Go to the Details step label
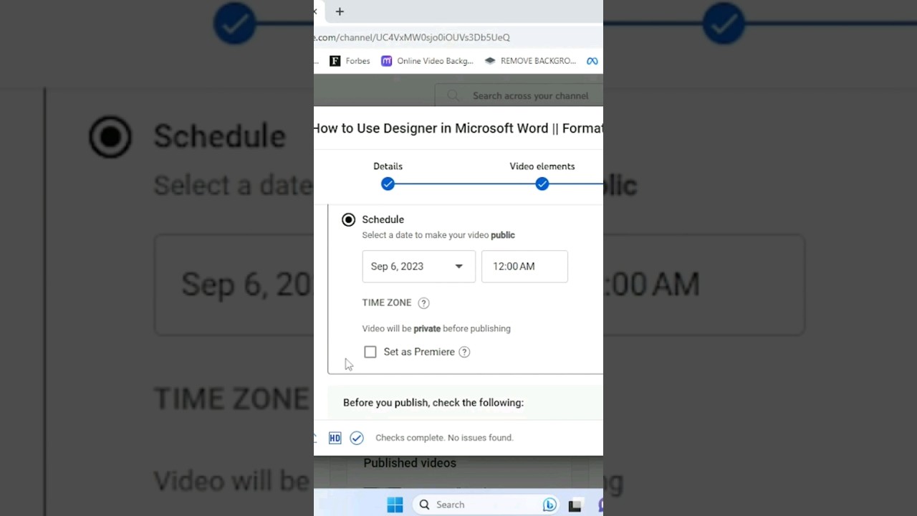Viewport: 917px width, 516px height. pos(388,166)
